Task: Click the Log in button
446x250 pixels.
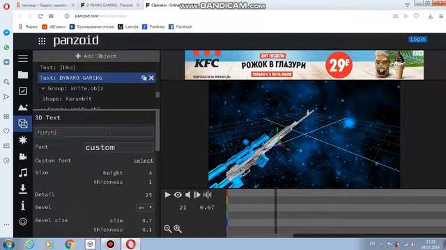Action: pos(417,40)
